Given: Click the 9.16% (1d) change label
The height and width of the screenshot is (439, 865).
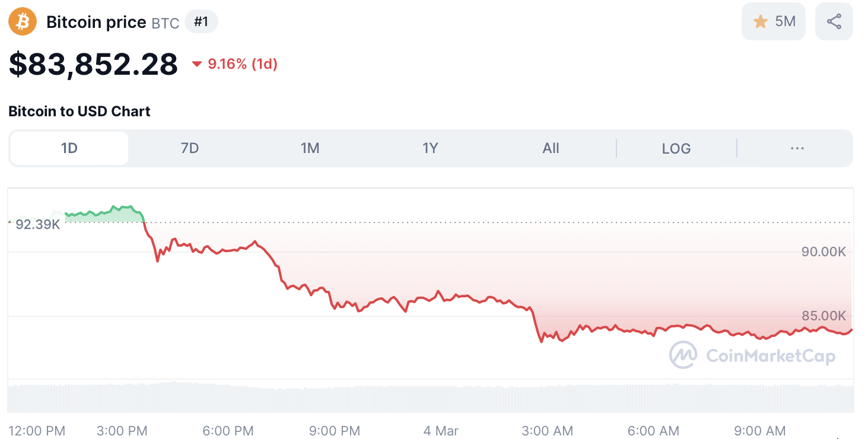Looking at the screenshot, I should (x=243, y=64).
